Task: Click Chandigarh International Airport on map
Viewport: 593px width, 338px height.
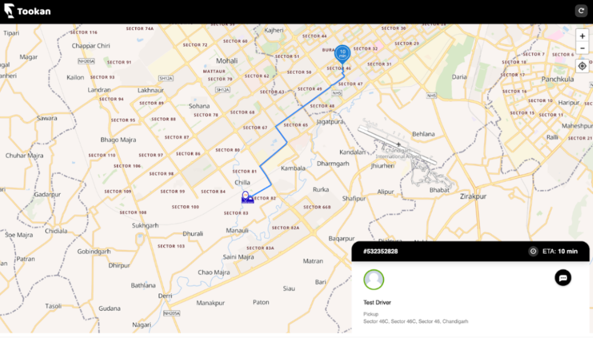Action: (398, 153)
